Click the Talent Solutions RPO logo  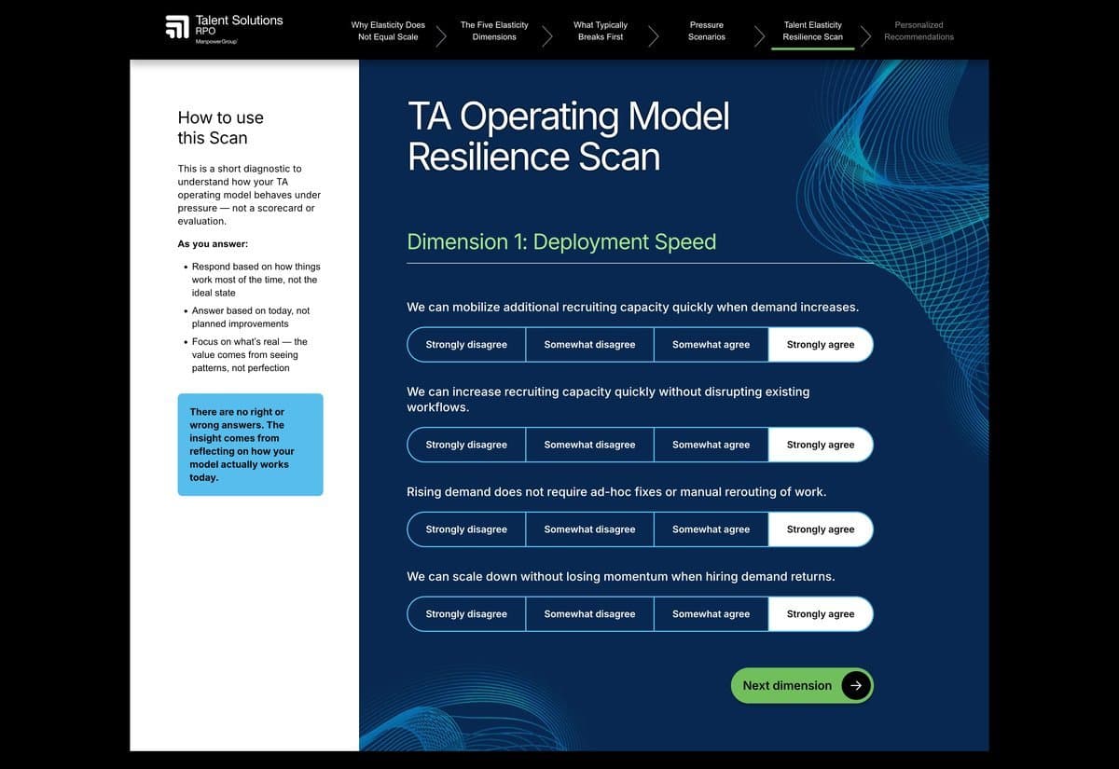pos(224,29)
